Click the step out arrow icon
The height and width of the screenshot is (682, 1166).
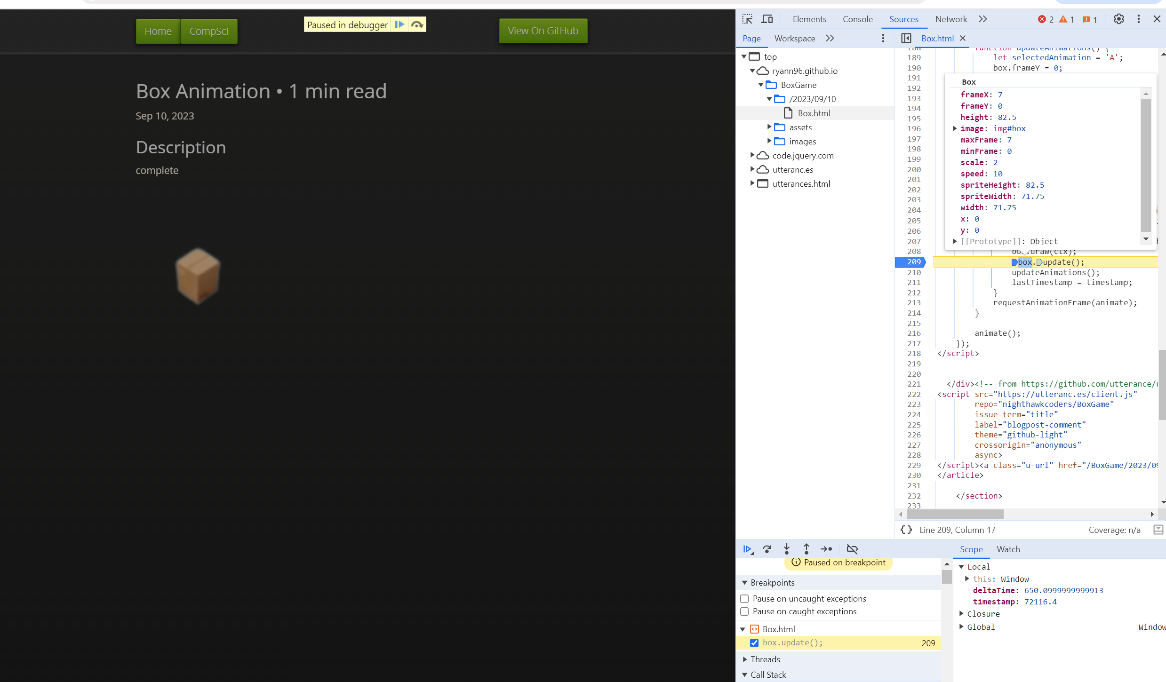click(x=807, y=549)
